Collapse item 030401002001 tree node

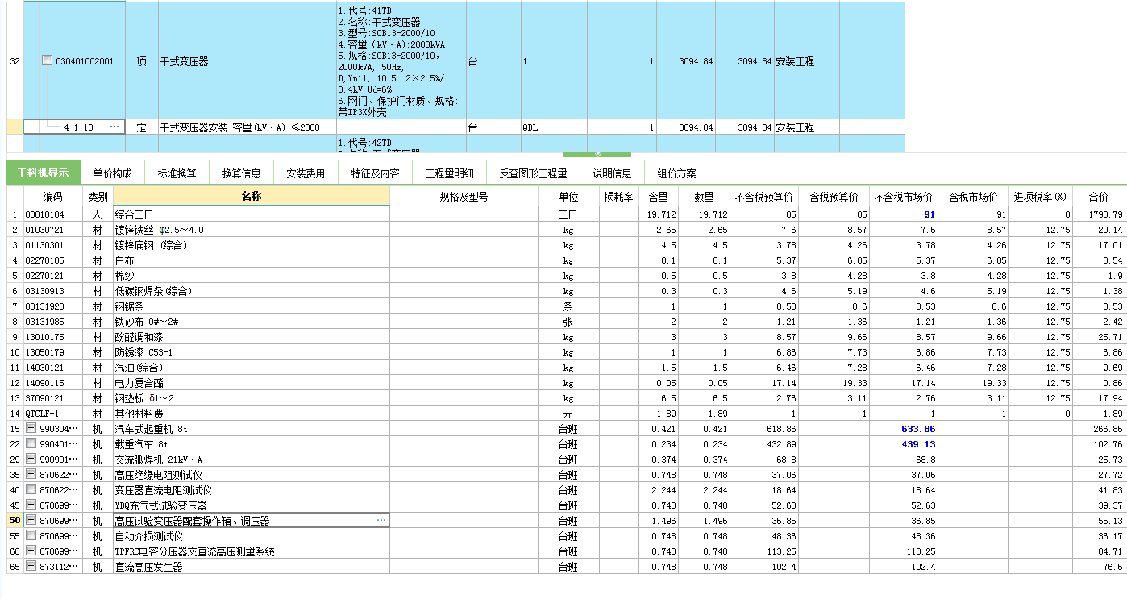click(x=47, y=60)
